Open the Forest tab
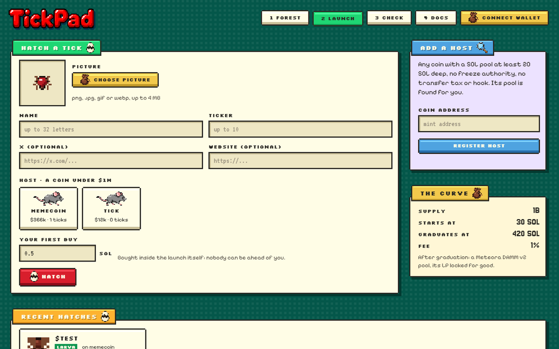This screenshot has height=349, width=559. tap(285, 18)
